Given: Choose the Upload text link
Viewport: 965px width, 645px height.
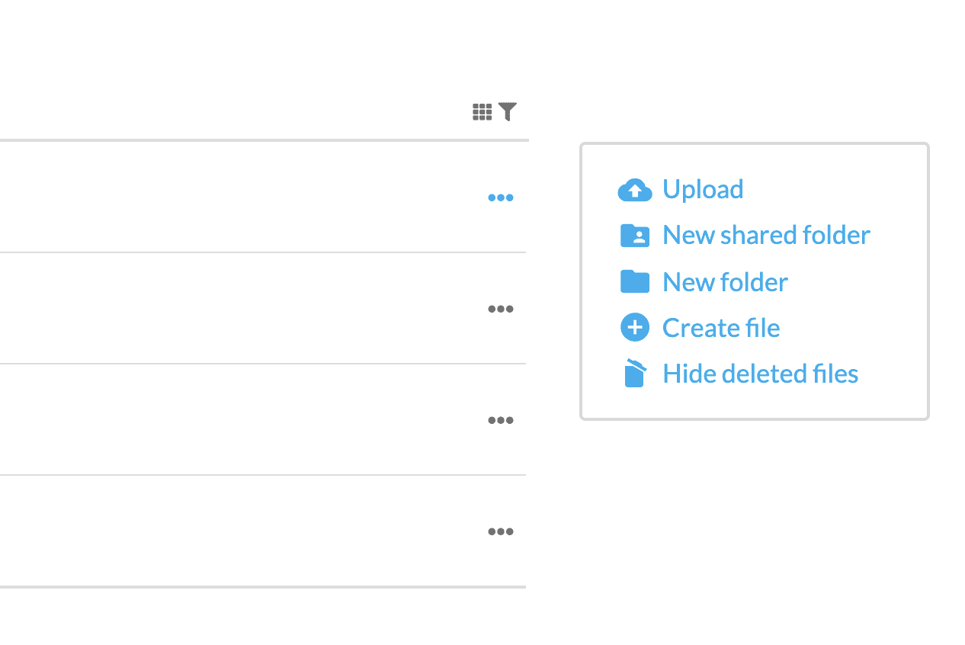Looking at the screenshot, I should tap(703, 189).
